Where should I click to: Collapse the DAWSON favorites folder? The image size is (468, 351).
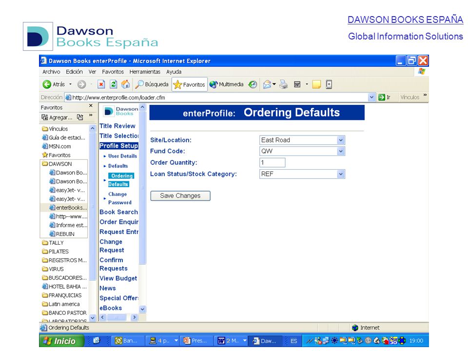coord(57,164)
